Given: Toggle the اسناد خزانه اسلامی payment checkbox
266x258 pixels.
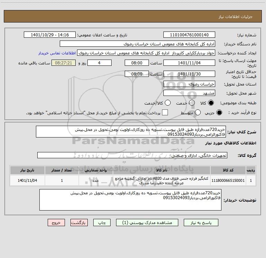Looking at the screenshot, I should coord(165,113).
